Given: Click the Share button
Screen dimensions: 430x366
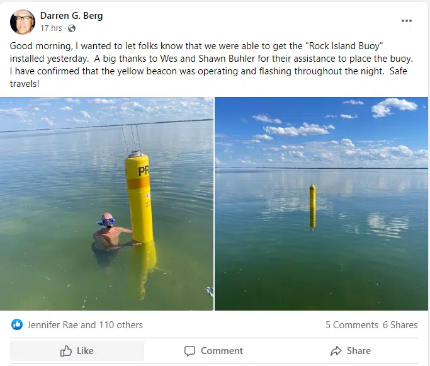Looking at the screenshot, I should (350, 351).
